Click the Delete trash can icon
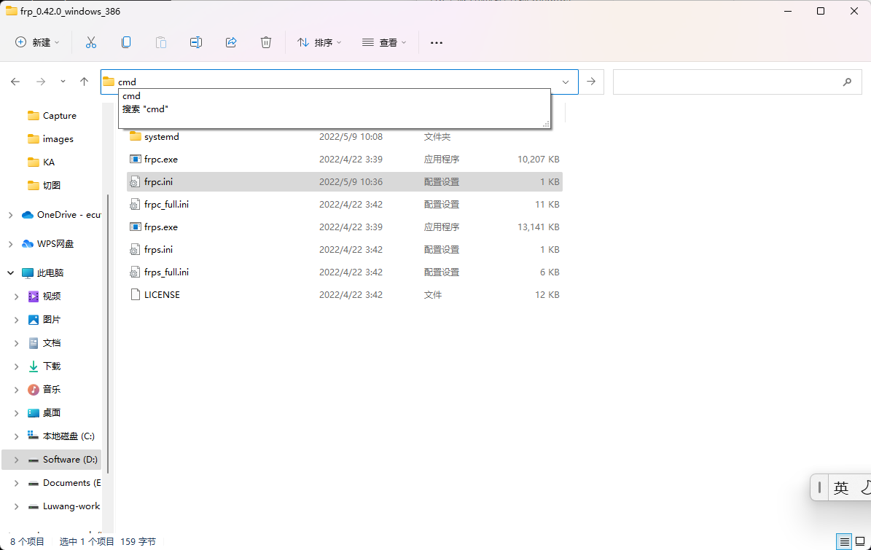The height and width of the screenshot is (550, 871). [266, 42]
